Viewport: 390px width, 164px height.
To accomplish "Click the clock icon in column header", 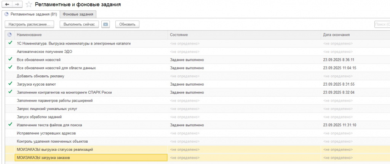I will coord(10,35).
